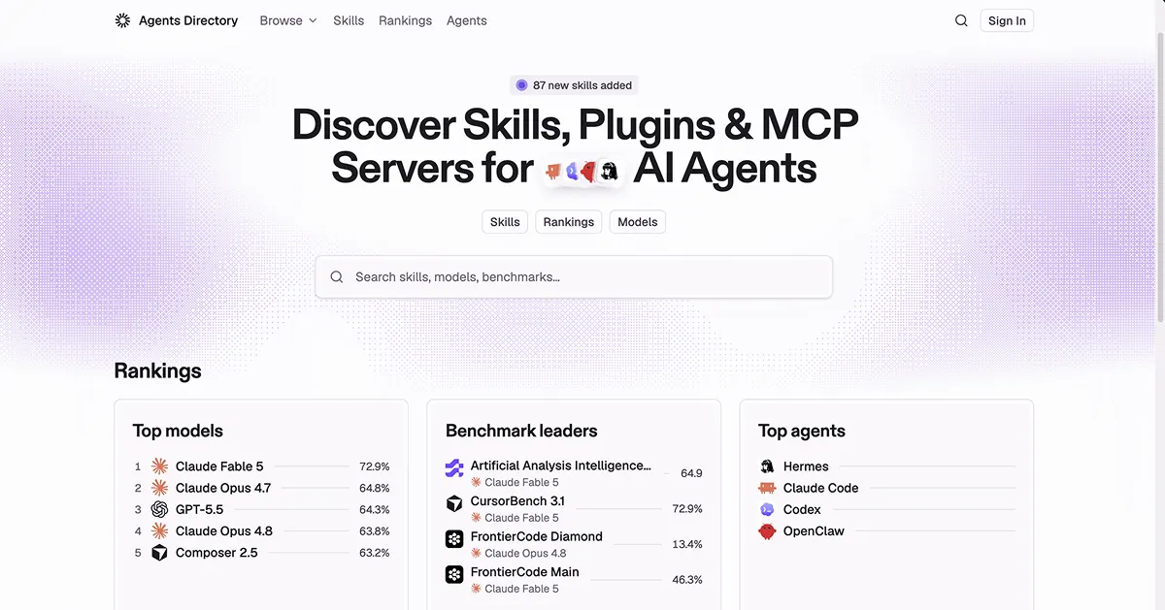Click the Claude icon beside Claude Fable 5 model
Viewport: 1165px width, 610px height.
159,466
